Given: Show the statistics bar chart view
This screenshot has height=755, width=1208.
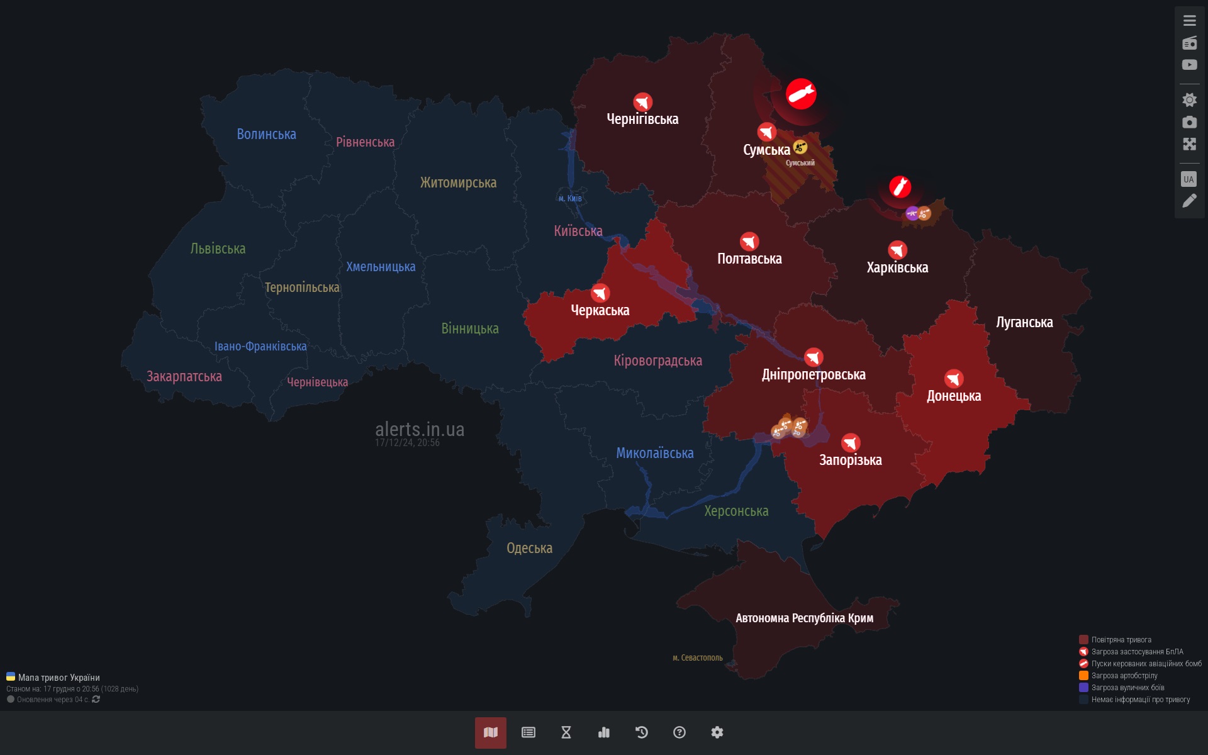Looking at the screenshot, I should (604, 732).
